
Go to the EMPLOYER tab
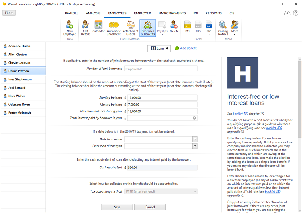(x=142, y=13)
